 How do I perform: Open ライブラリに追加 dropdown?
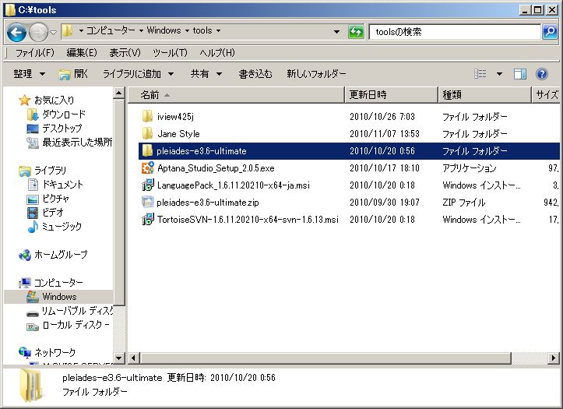point(139,74)
